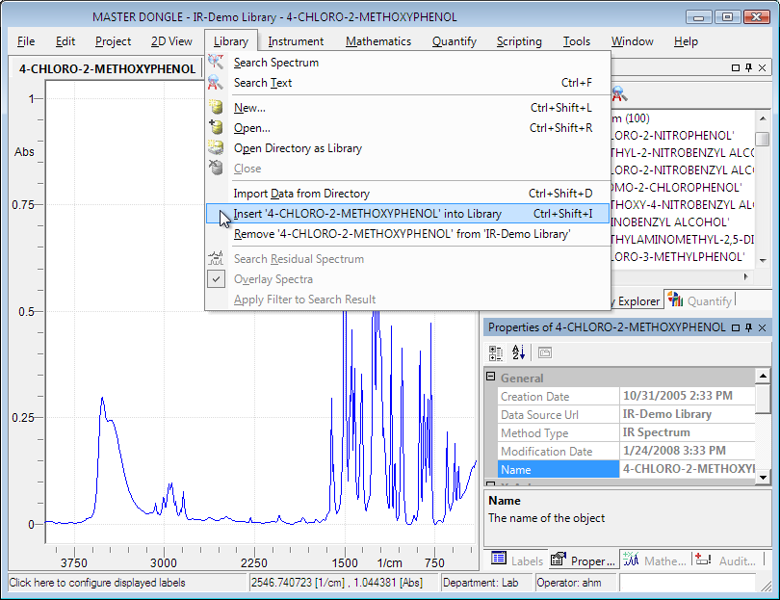Click the search text icon in the right panel toolbar
780x600 pixels.
(x=619, y=93)
